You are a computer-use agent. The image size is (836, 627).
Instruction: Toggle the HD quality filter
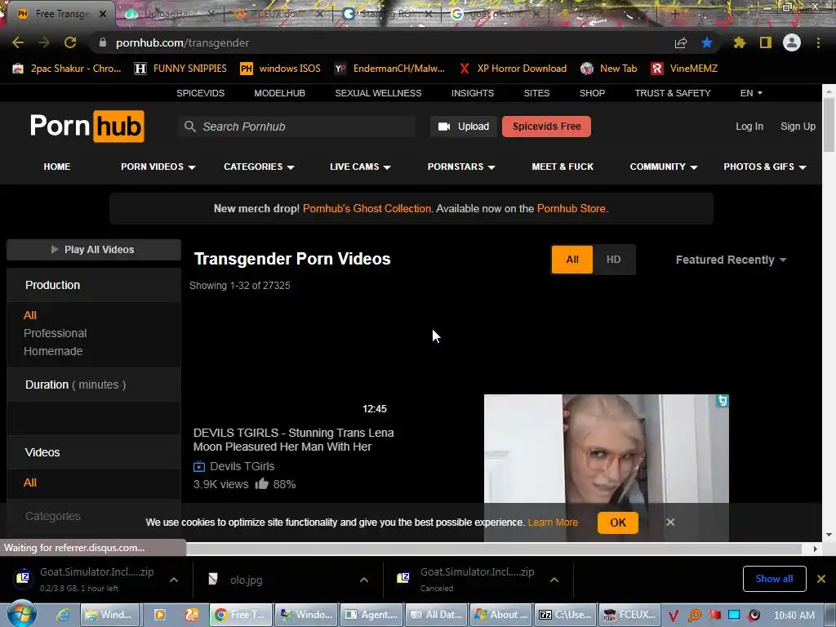tap(613, 260)
